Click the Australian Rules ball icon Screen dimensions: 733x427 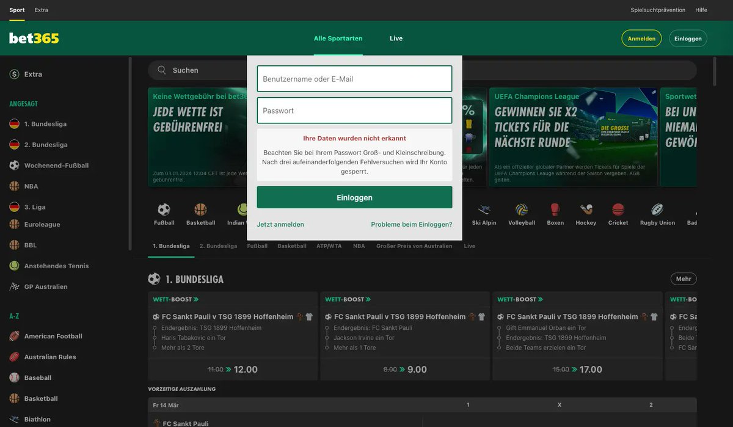(14, 357)
